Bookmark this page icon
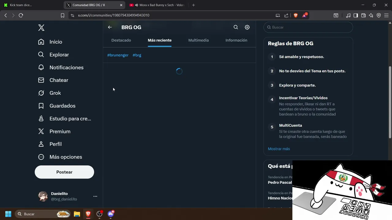Image resolution: width=392 pixels, height=220 pixels. pyautogui.click(x=62, y=15)
